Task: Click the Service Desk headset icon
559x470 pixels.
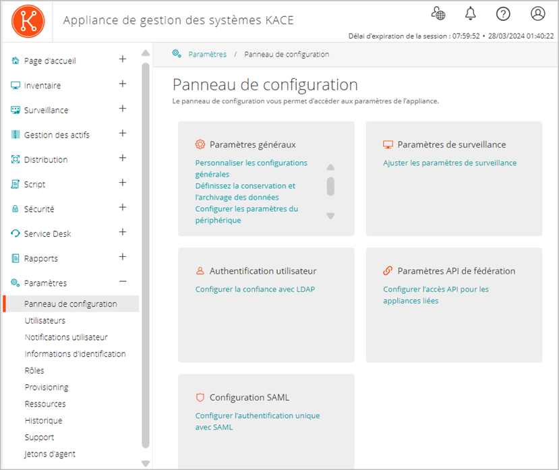Action: [x=16, y=234]
